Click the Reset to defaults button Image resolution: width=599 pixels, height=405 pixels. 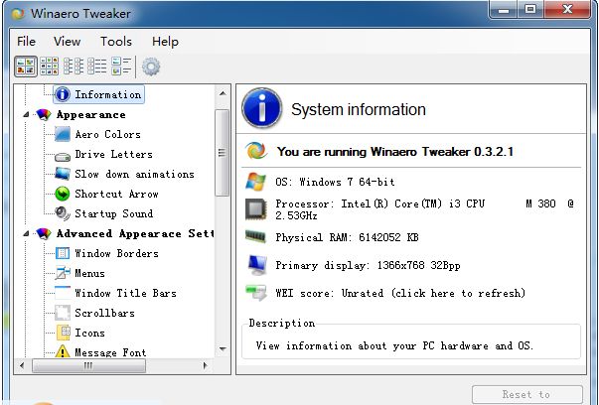(x=526, y=394)
